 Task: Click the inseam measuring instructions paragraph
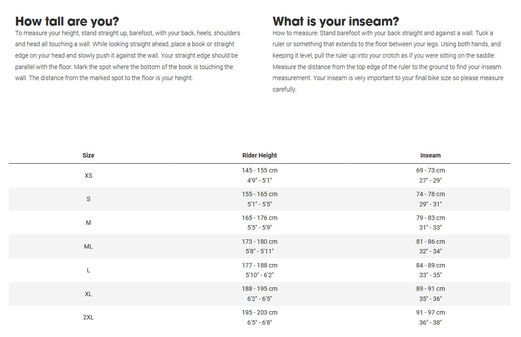[x=387, y=61]
